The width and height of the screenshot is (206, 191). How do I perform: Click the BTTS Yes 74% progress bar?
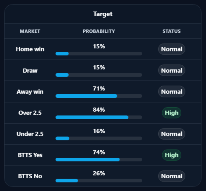[99, 159]
